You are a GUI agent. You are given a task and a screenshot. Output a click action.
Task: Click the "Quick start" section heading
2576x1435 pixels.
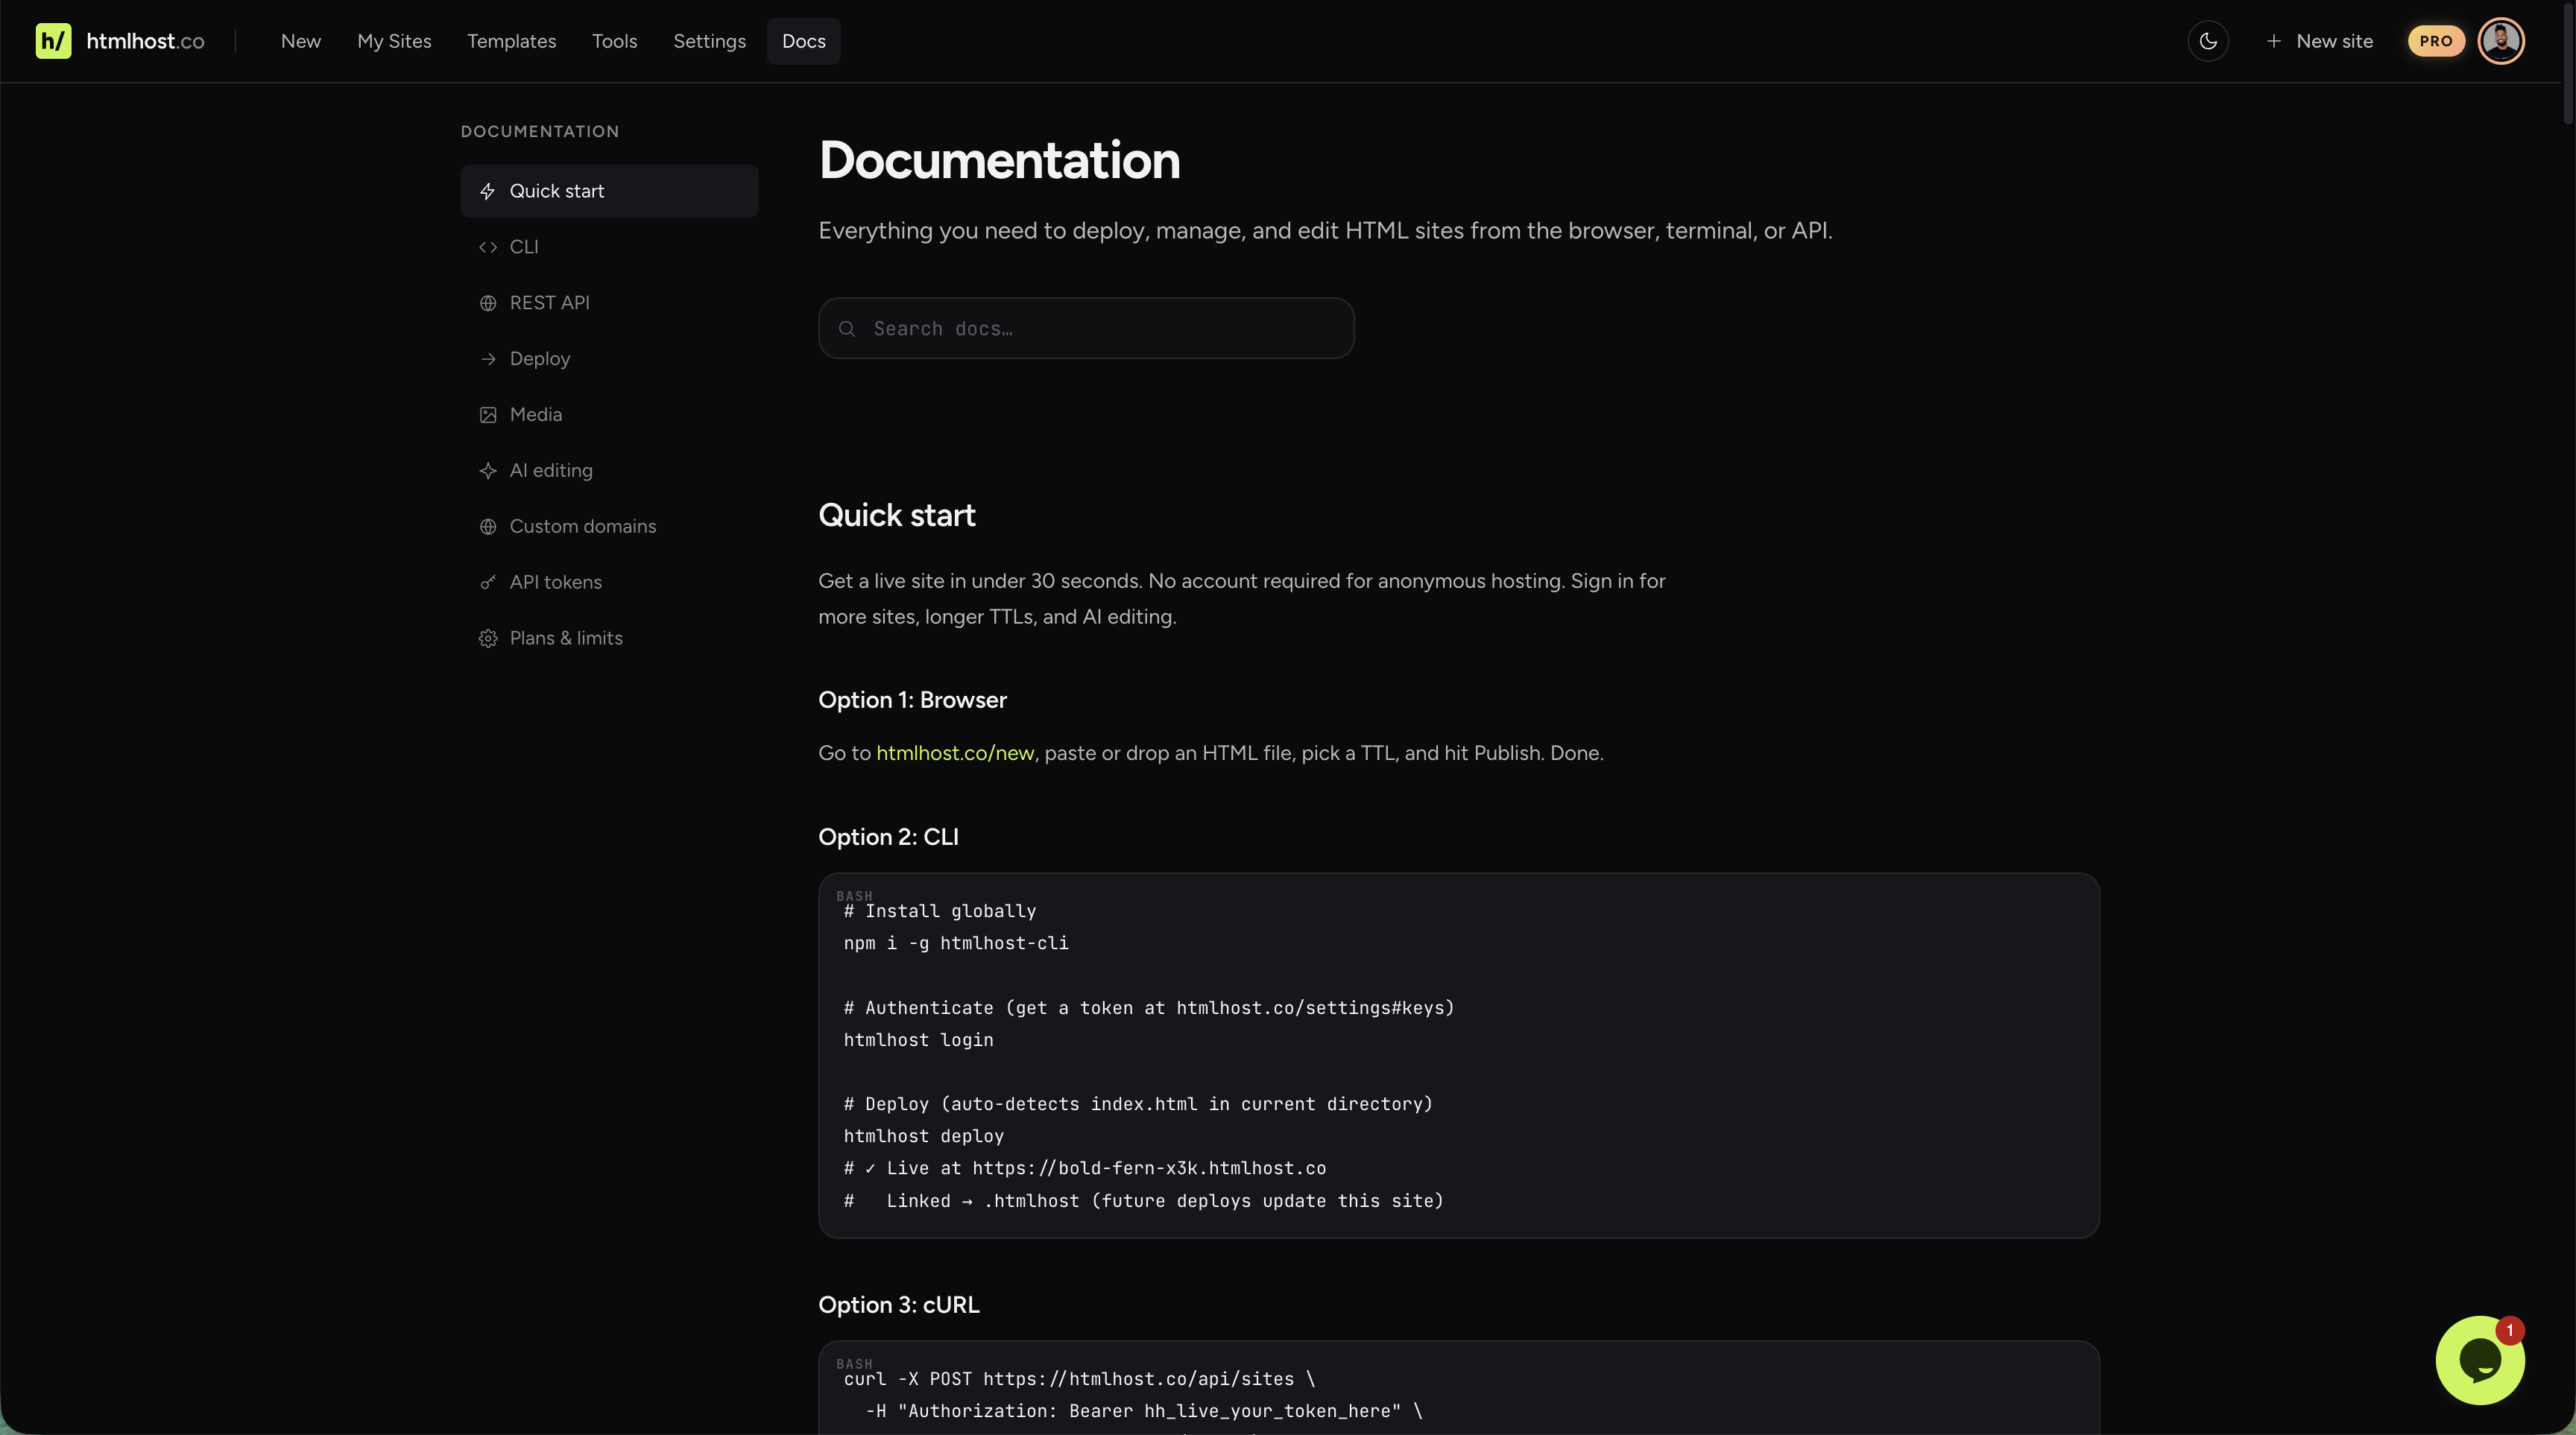tap(897, 516)
